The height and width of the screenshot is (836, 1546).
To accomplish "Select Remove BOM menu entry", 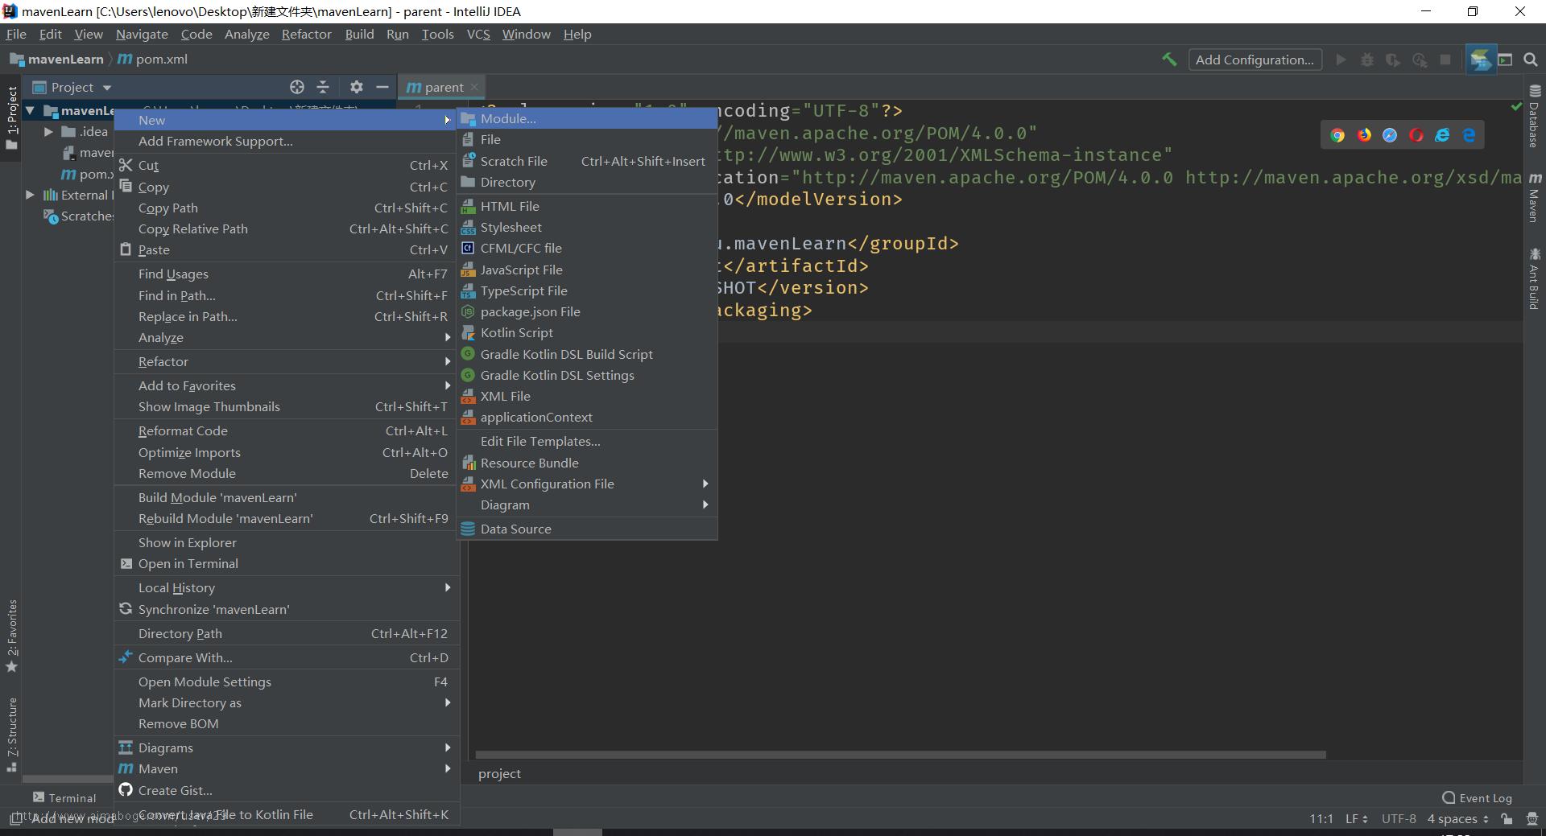I will 287,723.
